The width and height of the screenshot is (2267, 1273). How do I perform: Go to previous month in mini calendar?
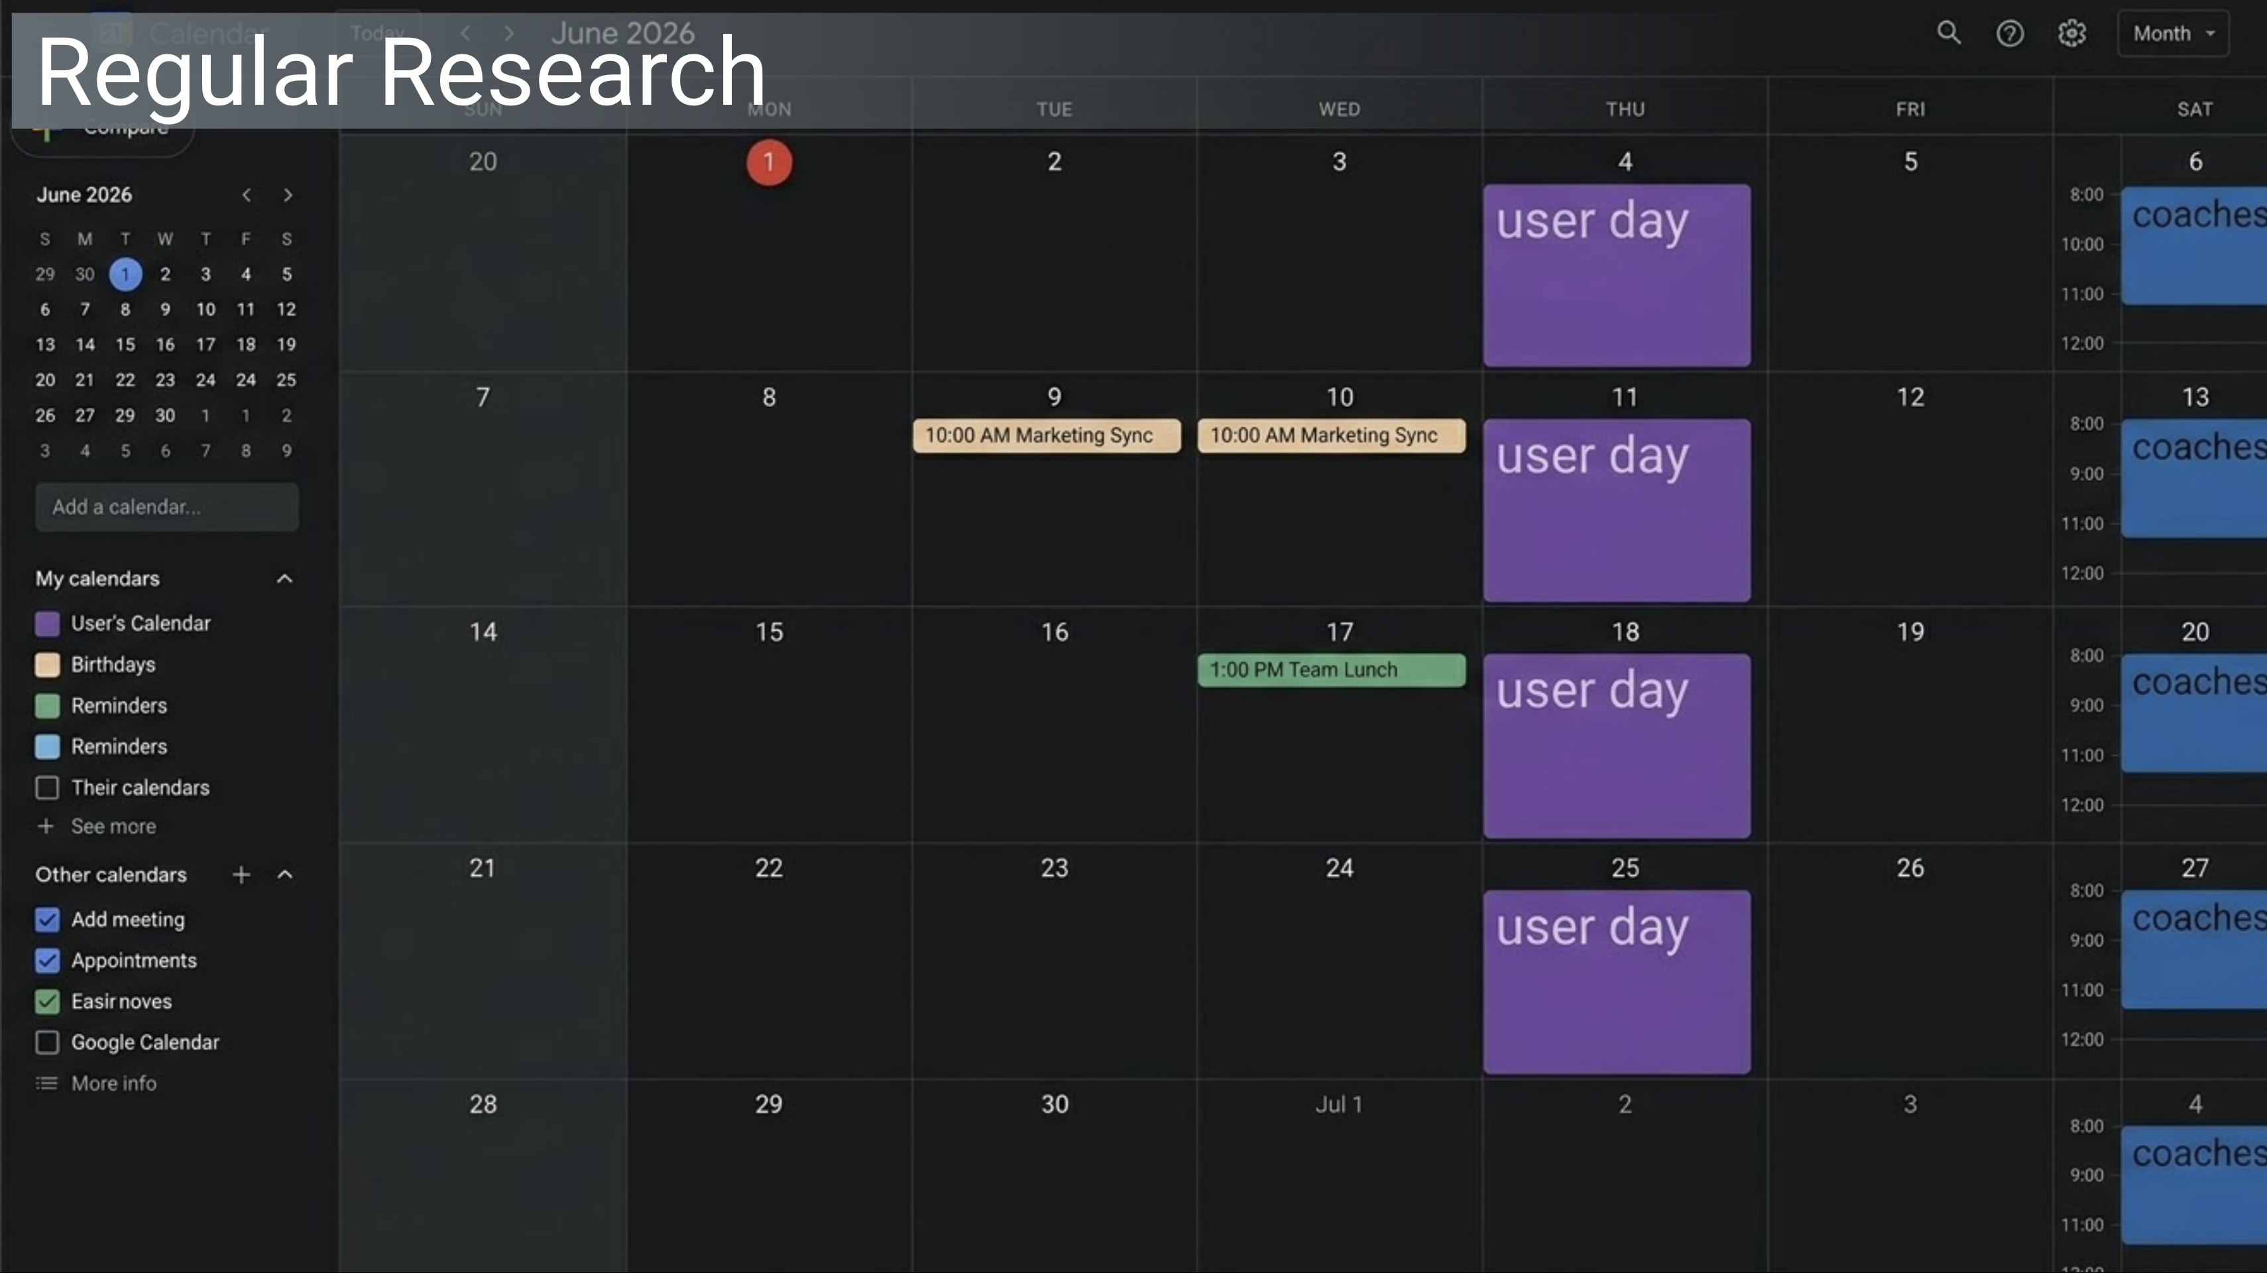click(x=247, y=194)
